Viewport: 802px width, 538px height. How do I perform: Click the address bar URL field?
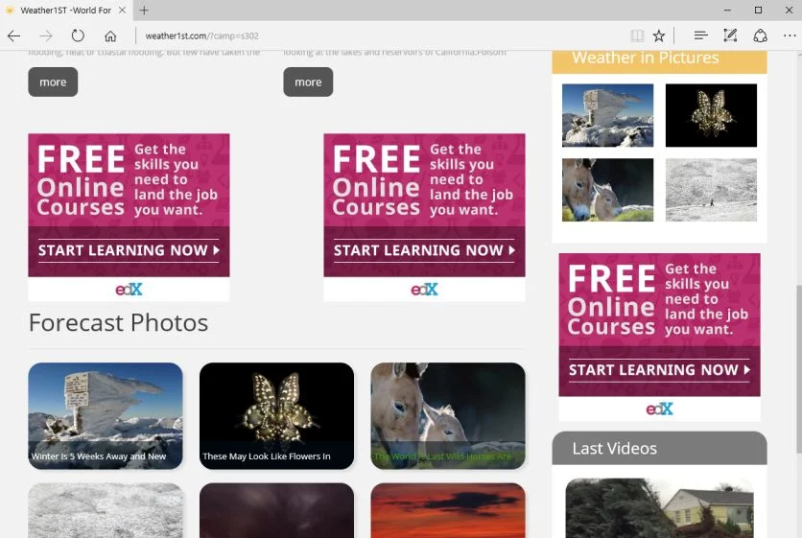[379, 35]
